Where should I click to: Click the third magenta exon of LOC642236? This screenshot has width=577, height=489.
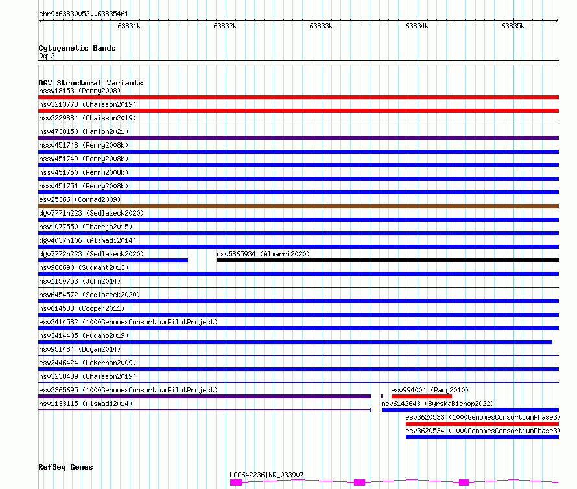464,483
